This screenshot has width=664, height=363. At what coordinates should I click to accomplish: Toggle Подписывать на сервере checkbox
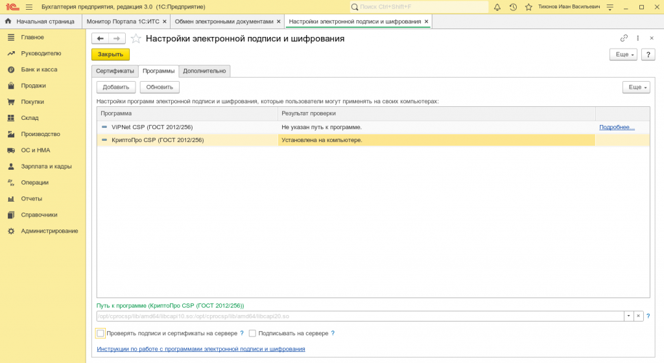coord(252,333)
